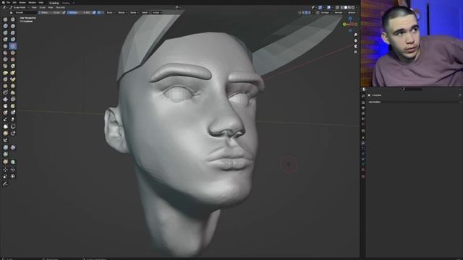The image size is (463, 260).
Task: Select the Draw Sharp brush
Action: (13, 19)
